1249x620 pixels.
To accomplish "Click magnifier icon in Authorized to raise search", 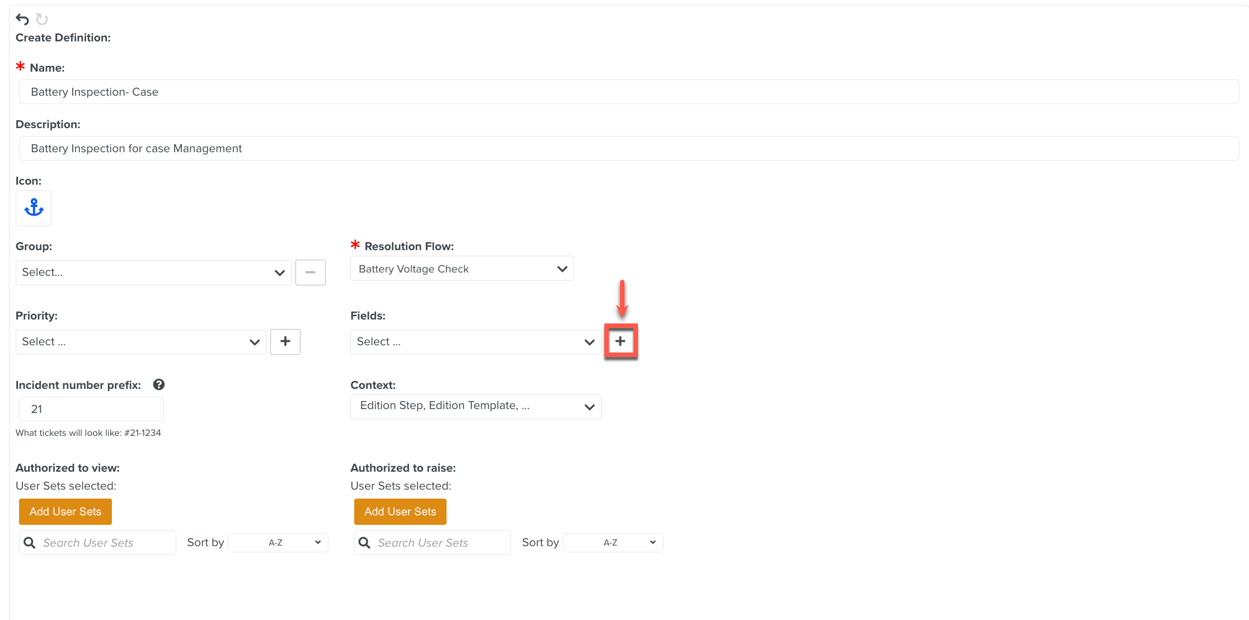I will (x=364, y=543).
